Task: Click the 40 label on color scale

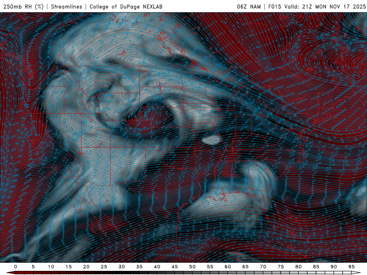Action: (157, 267)
